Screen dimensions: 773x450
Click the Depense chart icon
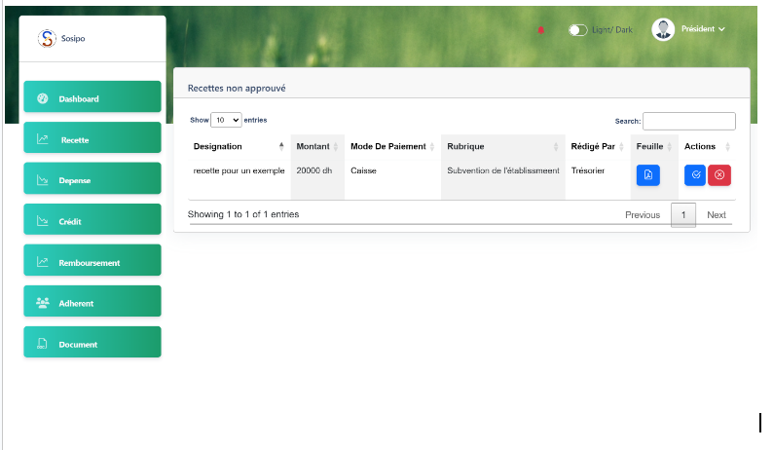[x=43, y=180]
